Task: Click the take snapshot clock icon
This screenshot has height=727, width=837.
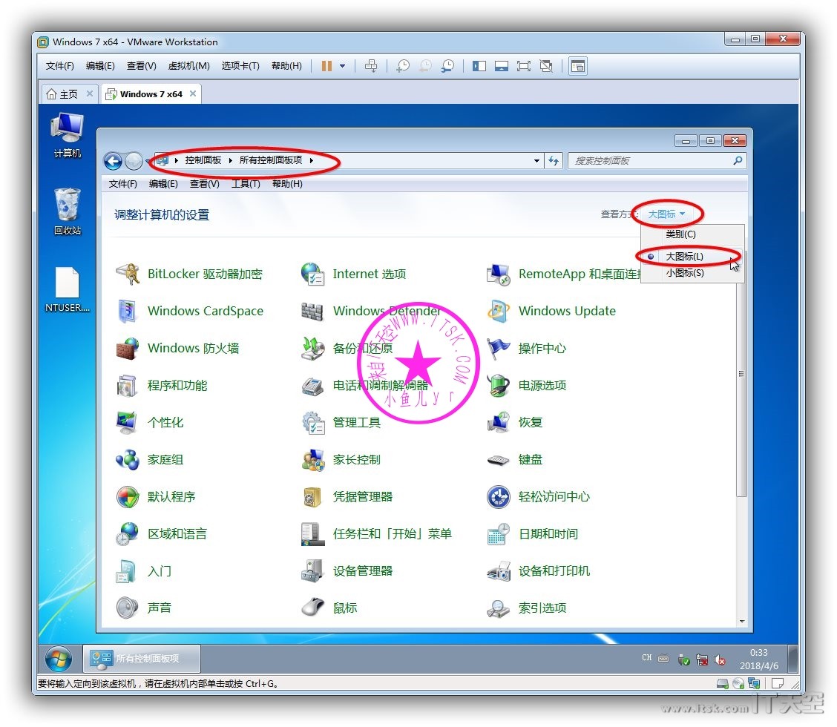Action: coord(403,66)
